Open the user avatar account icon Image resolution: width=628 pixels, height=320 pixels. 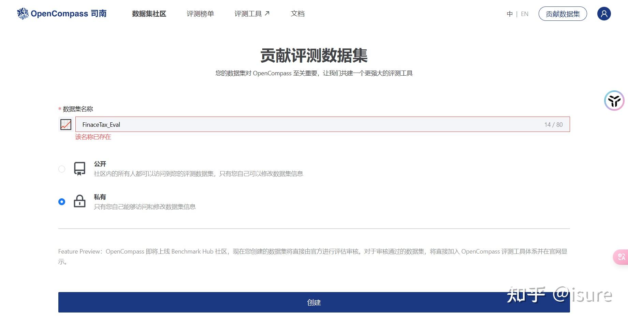point(604,13)
